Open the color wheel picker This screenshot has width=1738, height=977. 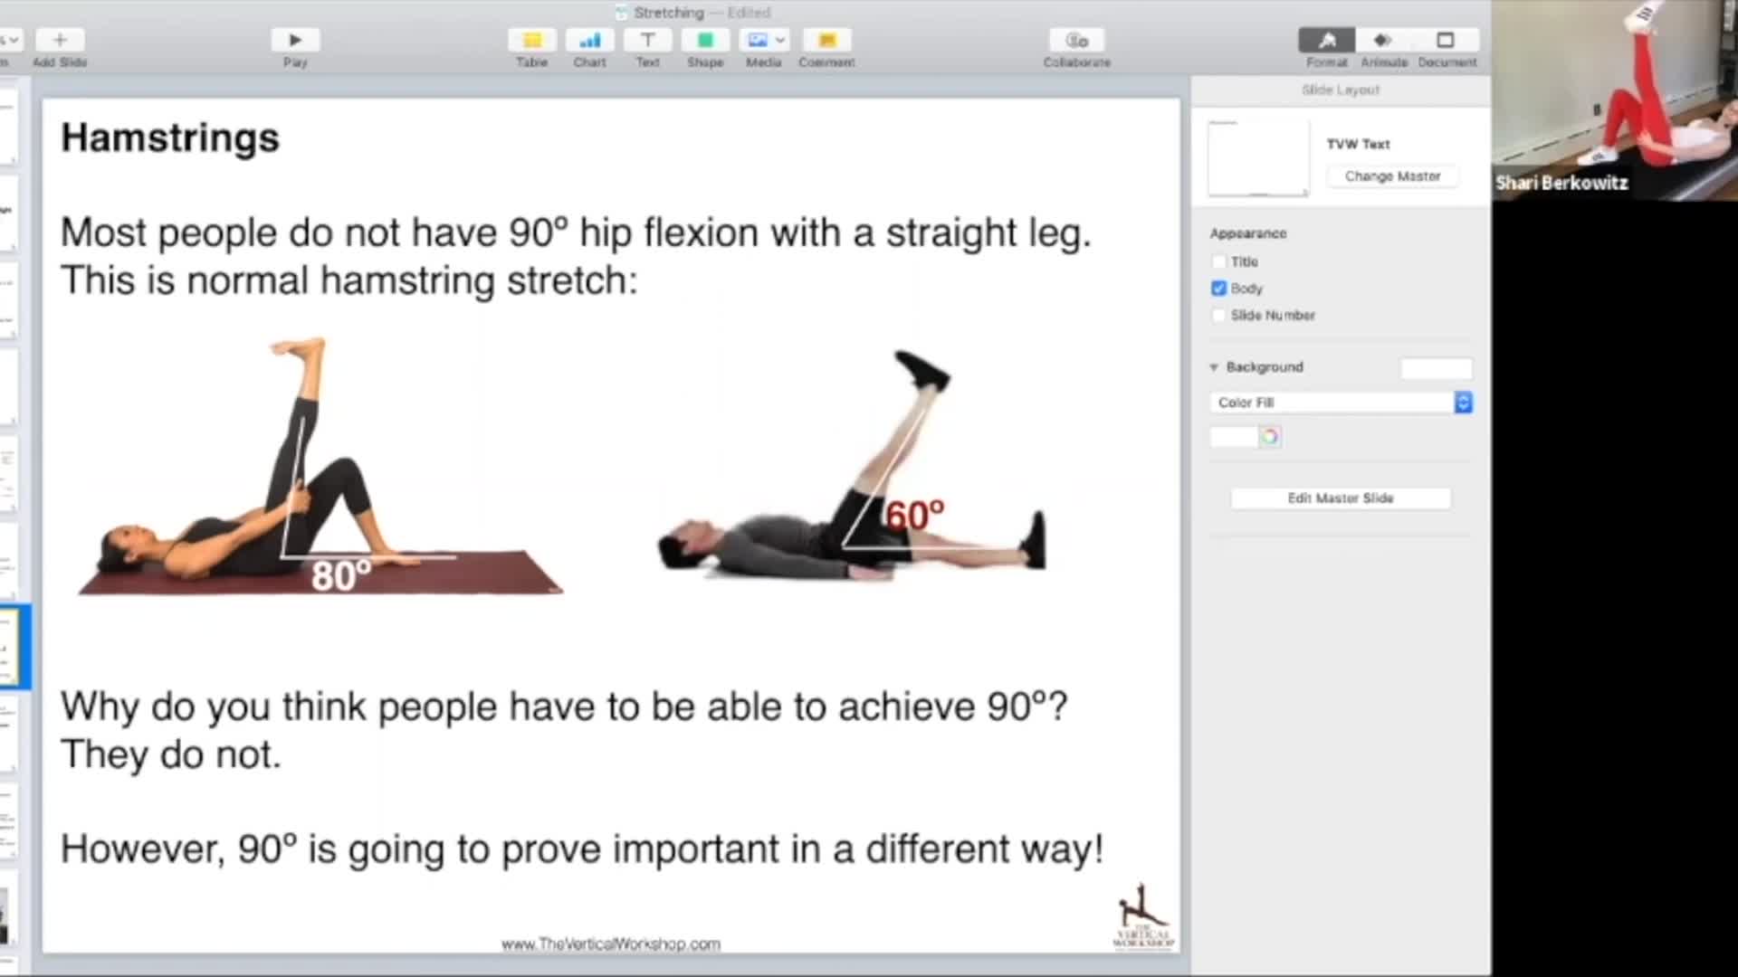pos(1269,437)
